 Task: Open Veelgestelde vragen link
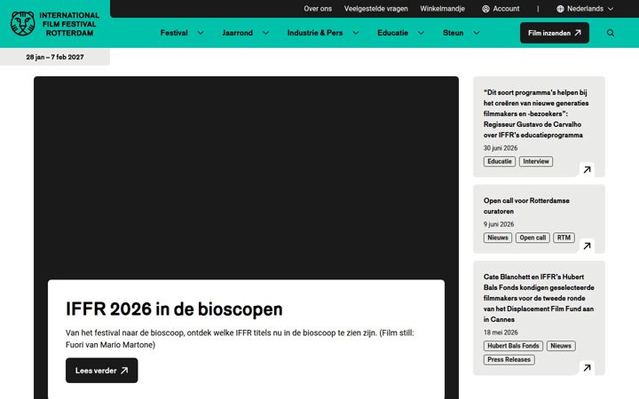[375, 9]
